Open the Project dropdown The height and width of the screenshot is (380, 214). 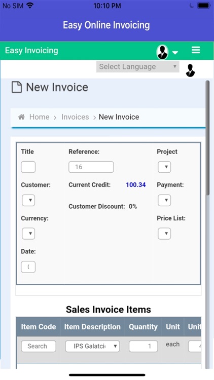[x=164, y=167]
